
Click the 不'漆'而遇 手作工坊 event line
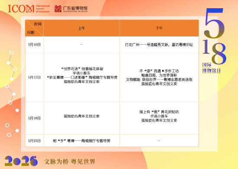click(x=159, y=71)
